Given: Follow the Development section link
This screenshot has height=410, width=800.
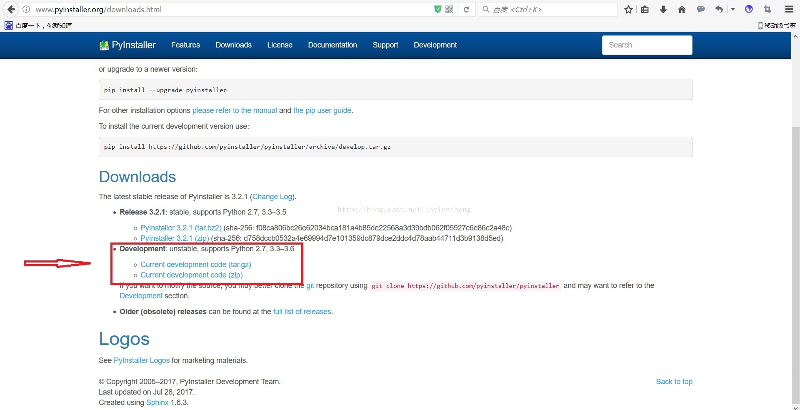Looking at the screenshot, I should 141,296.
